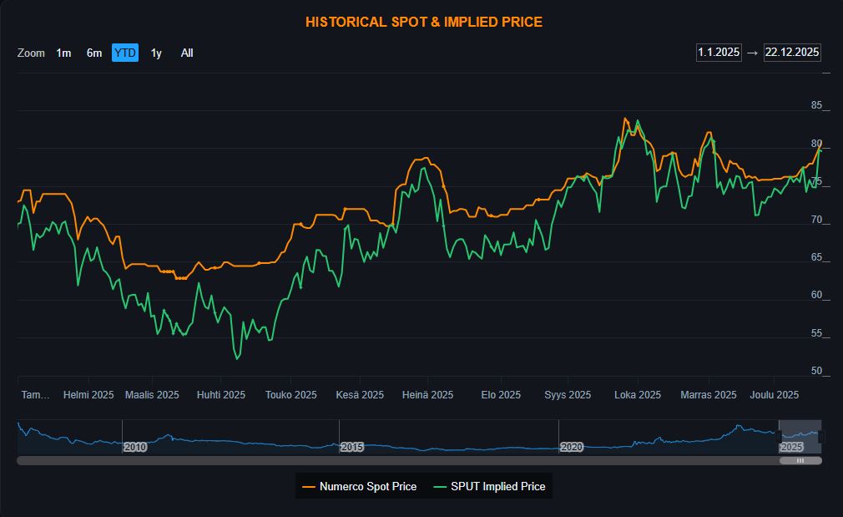Click the YTD zoom button

tap(125, 53)
